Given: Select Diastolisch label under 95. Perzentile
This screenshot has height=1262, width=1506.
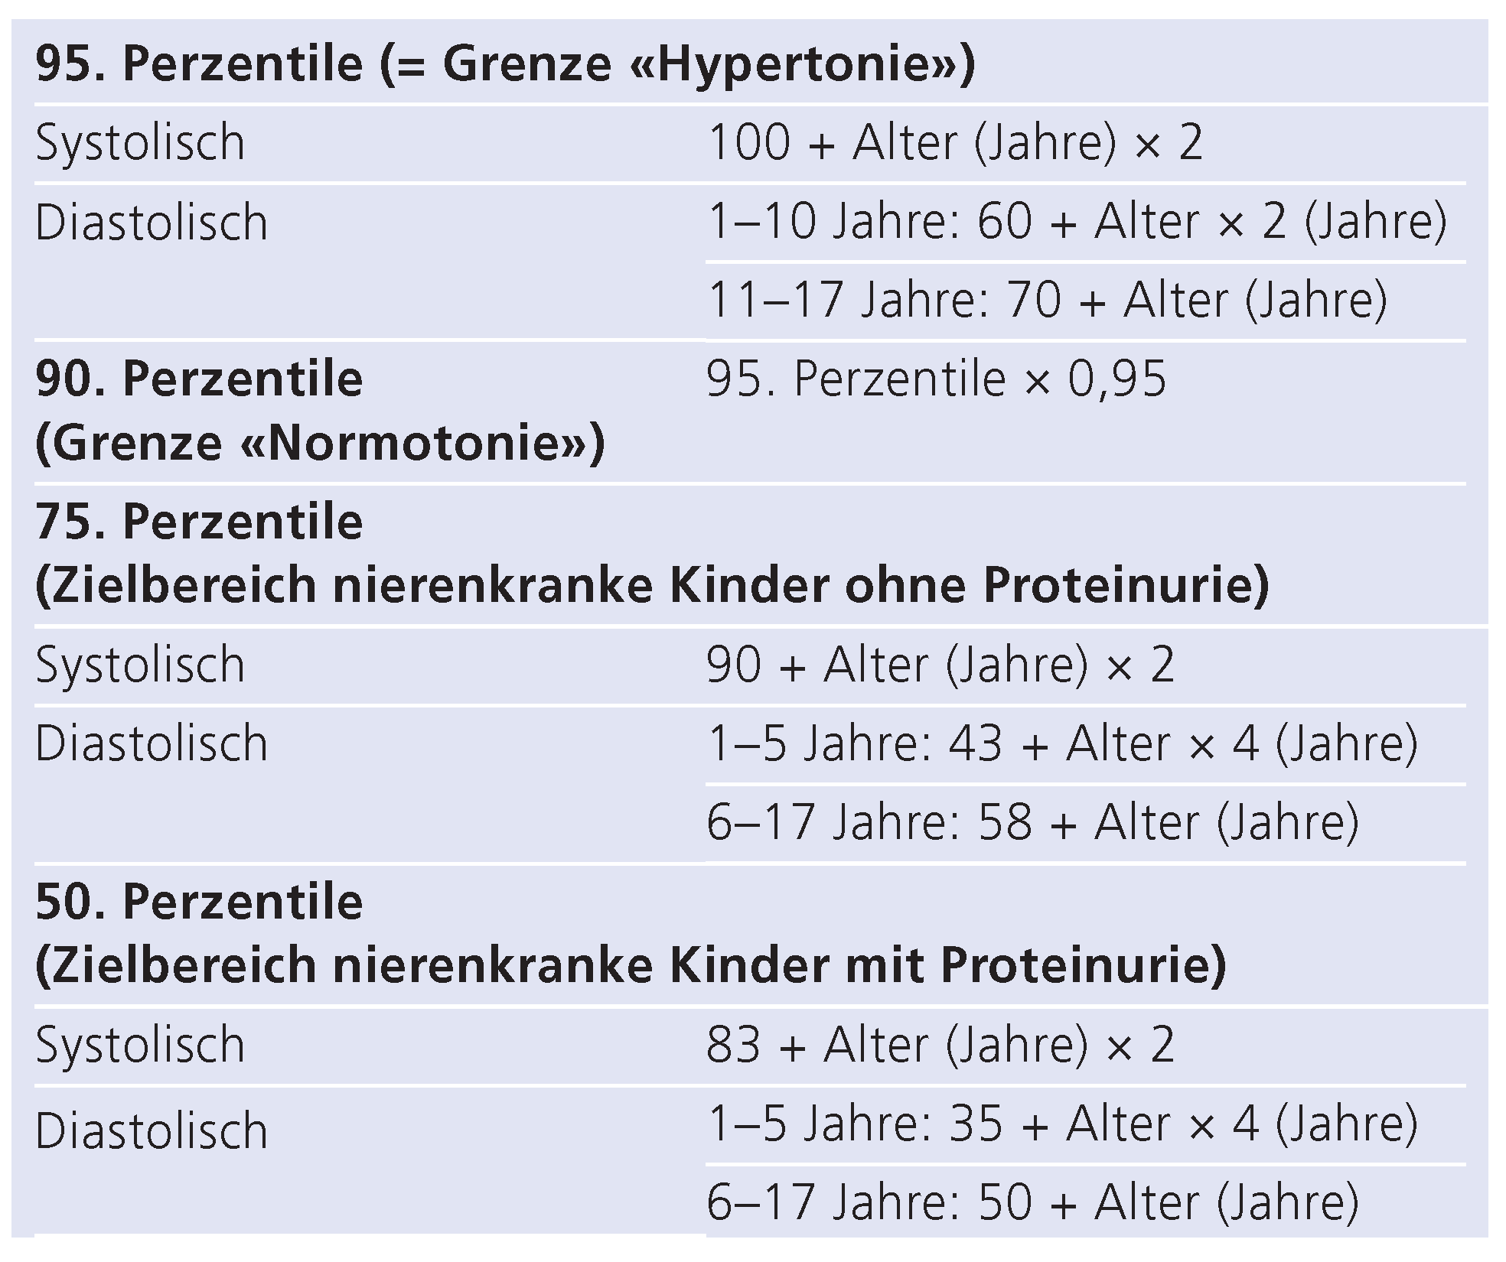Looking at the screenshot, I should (x=152, y=223).
